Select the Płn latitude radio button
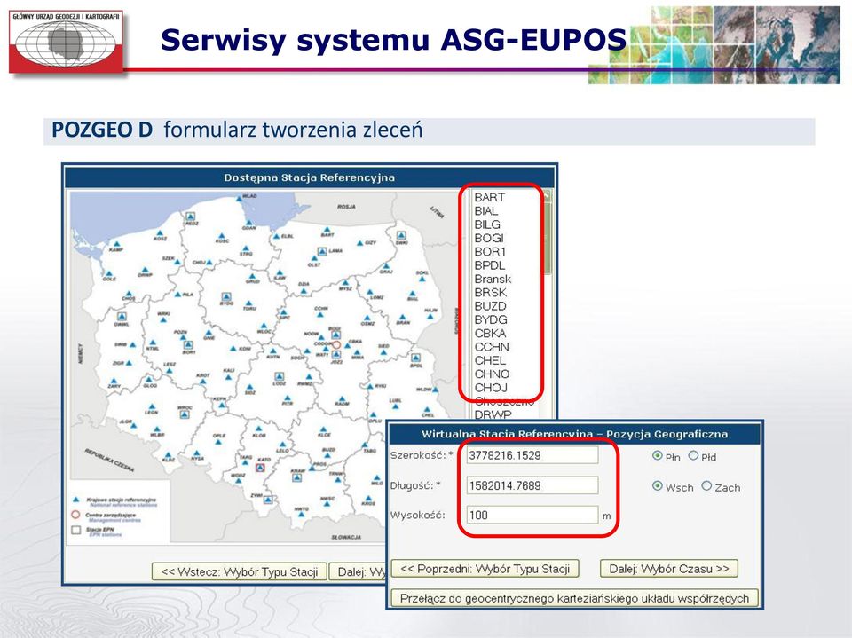 point(657,455)
